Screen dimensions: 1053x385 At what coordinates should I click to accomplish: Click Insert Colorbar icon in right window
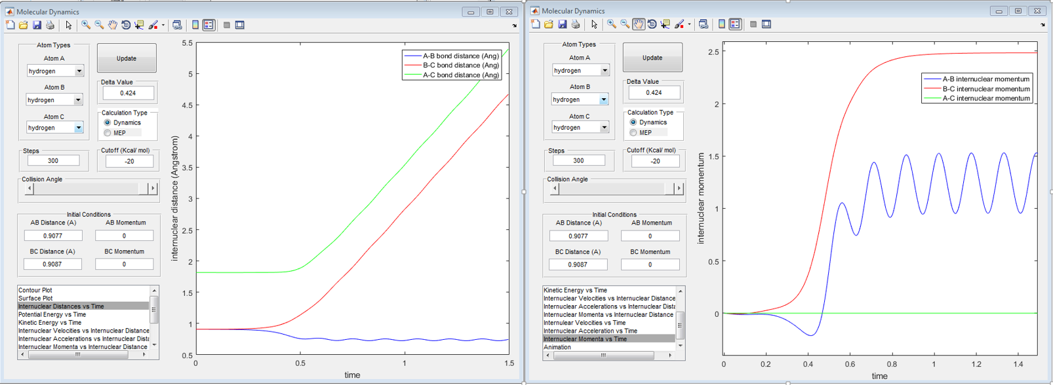pyautogui.click(x=721, y=24)
